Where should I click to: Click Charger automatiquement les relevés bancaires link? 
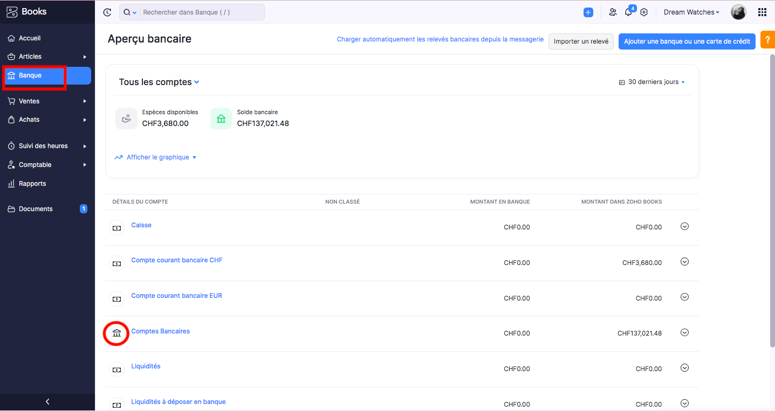click(x=440, y=39)
